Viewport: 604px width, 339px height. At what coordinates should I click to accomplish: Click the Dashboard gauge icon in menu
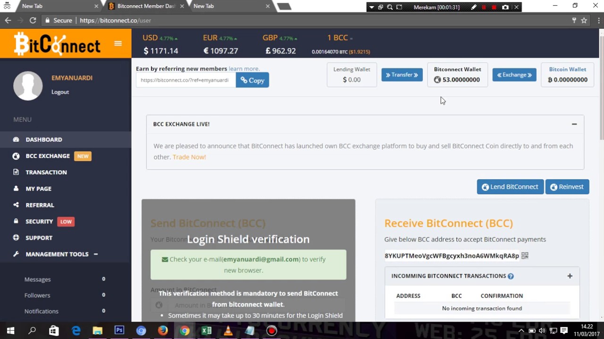[x=16, y=139]
